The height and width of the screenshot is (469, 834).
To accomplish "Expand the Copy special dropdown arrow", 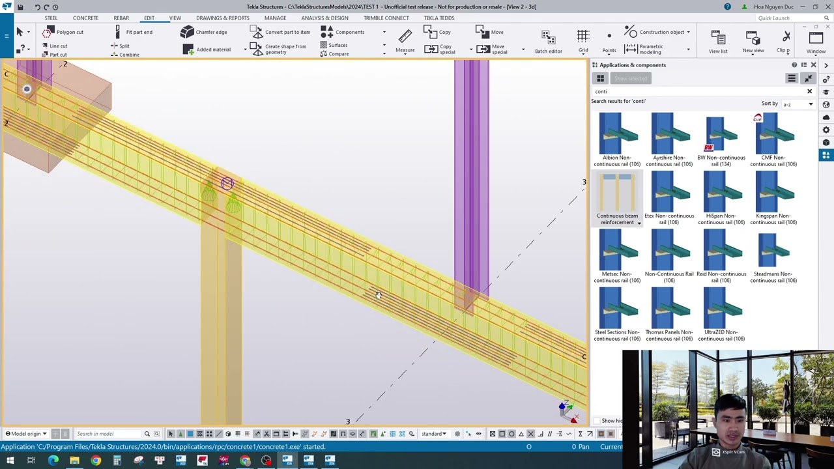I will pyautogui.click(x=471, y=50).
